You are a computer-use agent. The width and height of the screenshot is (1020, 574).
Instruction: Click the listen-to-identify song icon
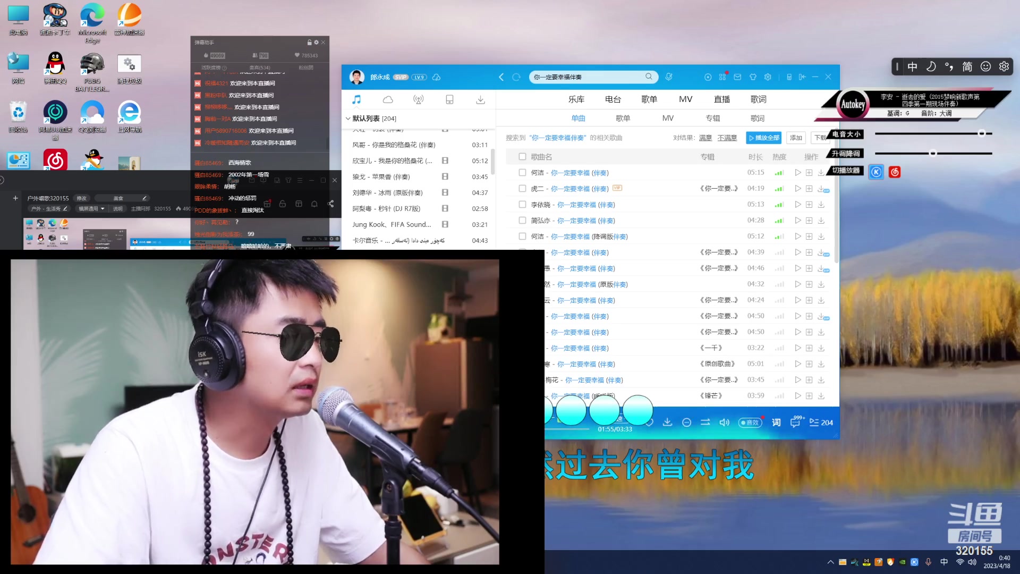click(669, 77)
